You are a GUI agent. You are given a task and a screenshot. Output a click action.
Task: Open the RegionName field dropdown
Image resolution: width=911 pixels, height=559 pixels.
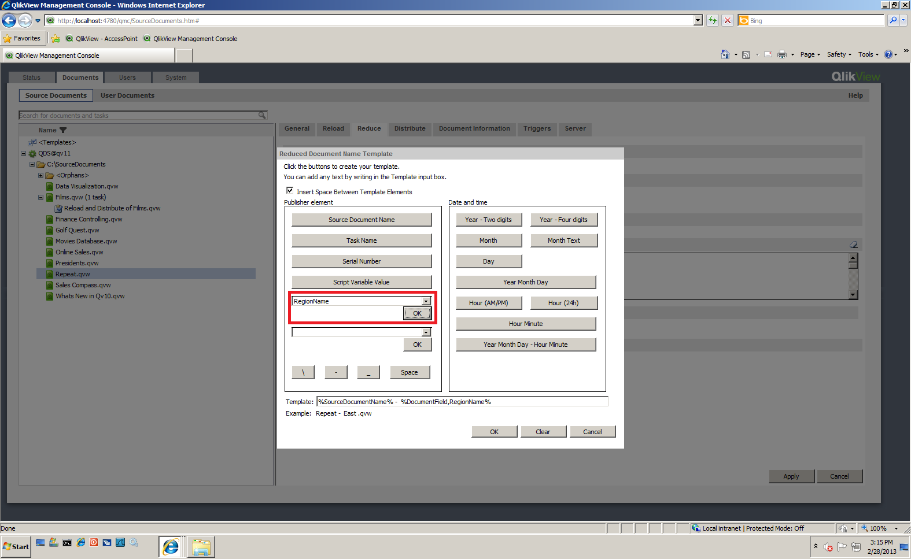tap(426, 301)
